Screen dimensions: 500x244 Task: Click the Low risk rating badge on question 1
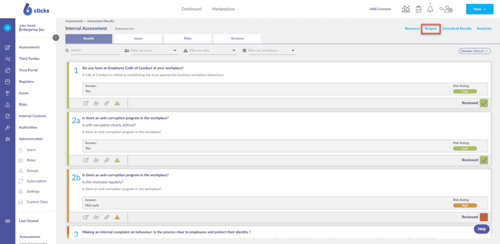click(x=465, y=91)
